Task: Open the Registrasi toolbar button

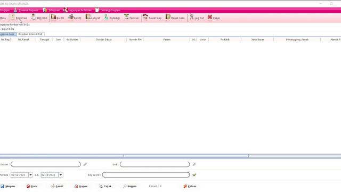Action: pyautogui.click(x=19, y=18)
